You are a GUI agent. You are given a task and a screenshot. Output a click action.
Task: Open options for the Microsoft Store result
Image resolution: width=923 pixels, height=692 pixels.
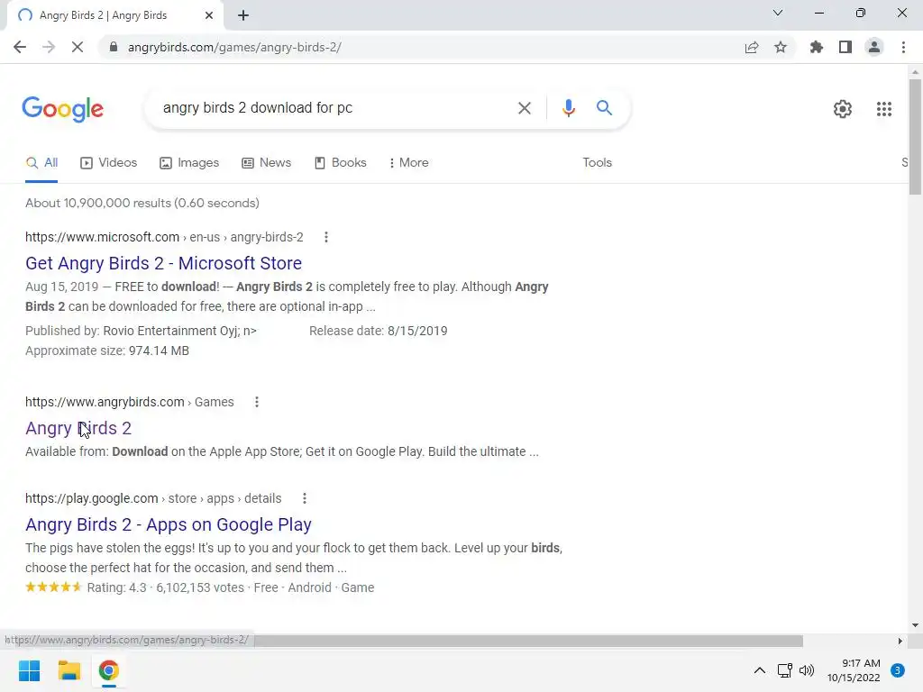tap(326, 237)
